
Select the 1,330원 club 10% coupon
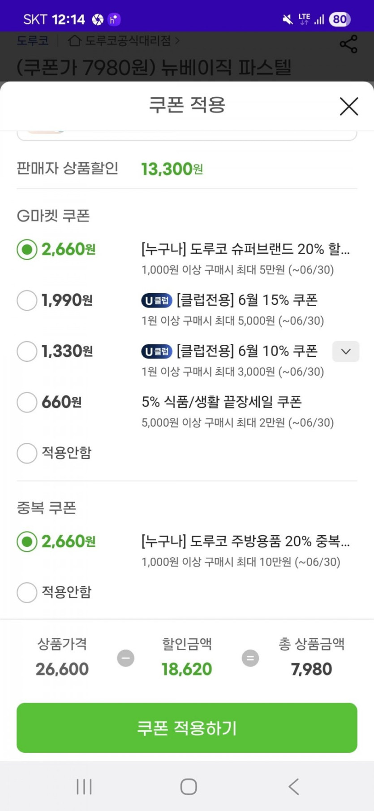coord(27,351)
